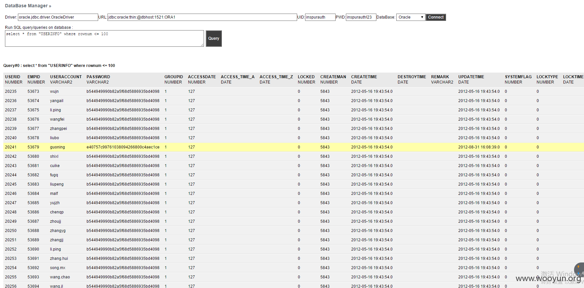Viewport: 584px width, 288px height.
Task: Click EMPID cell 53679
Action: click(x=33, y=147)
